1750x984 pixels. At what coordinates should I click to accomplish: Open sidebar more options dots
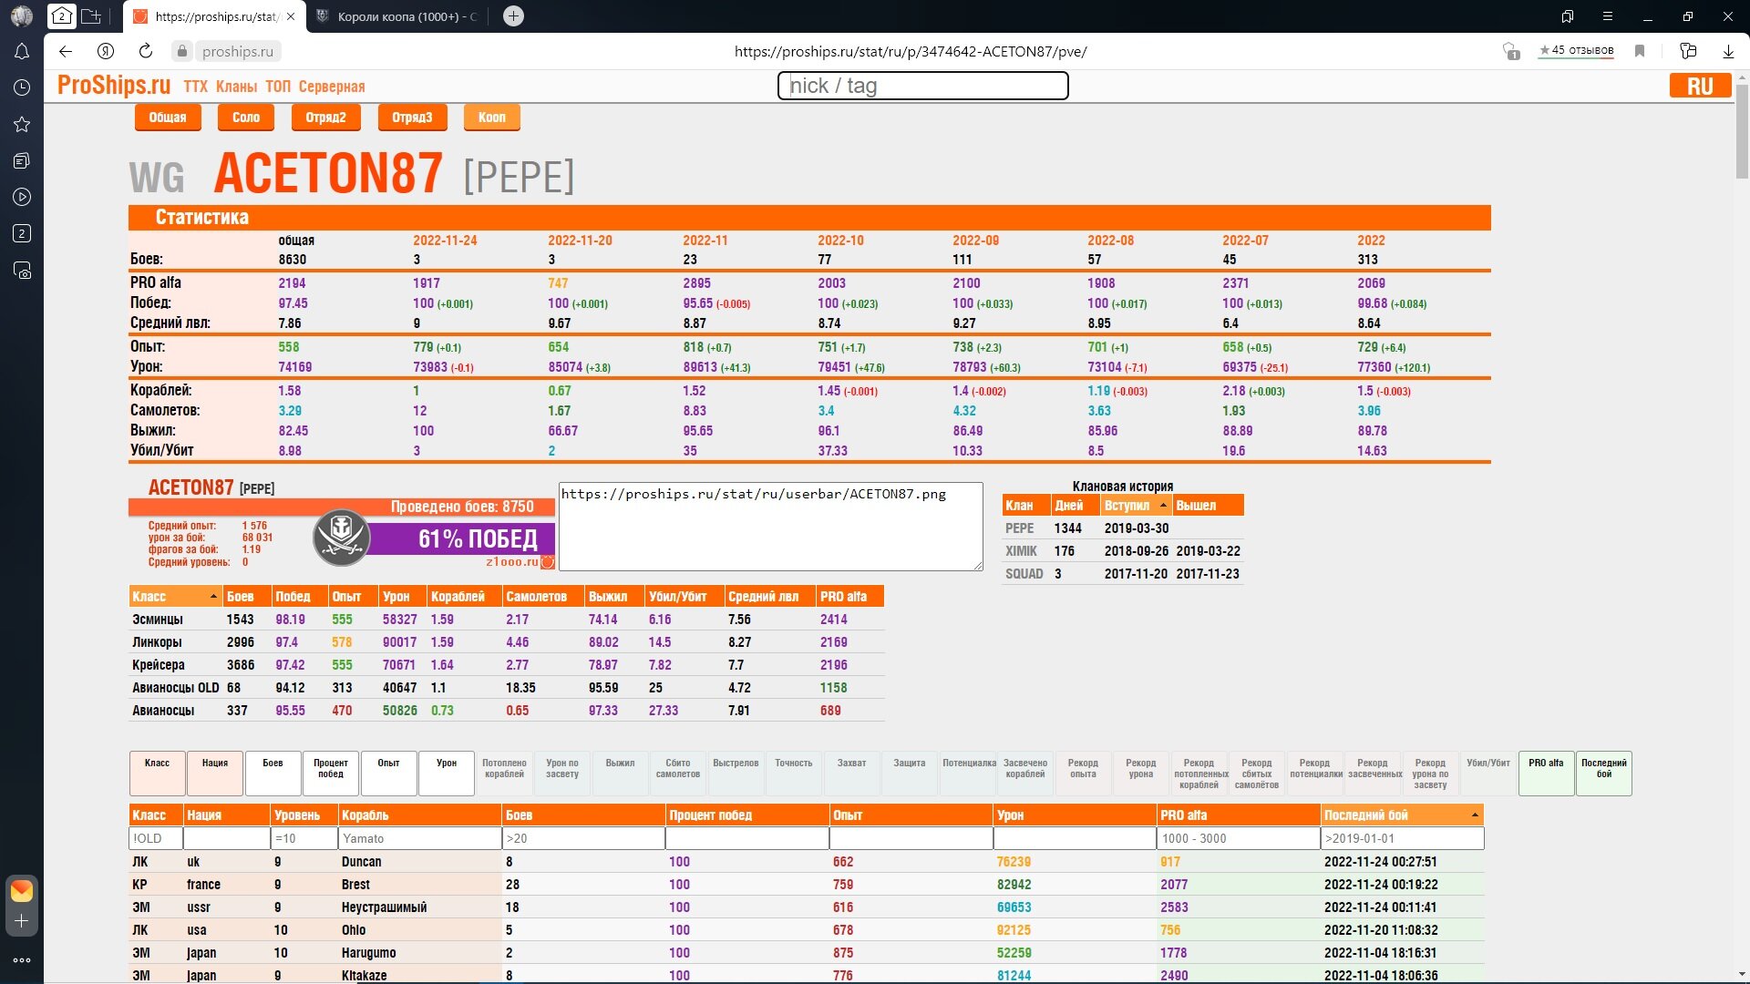22,959
